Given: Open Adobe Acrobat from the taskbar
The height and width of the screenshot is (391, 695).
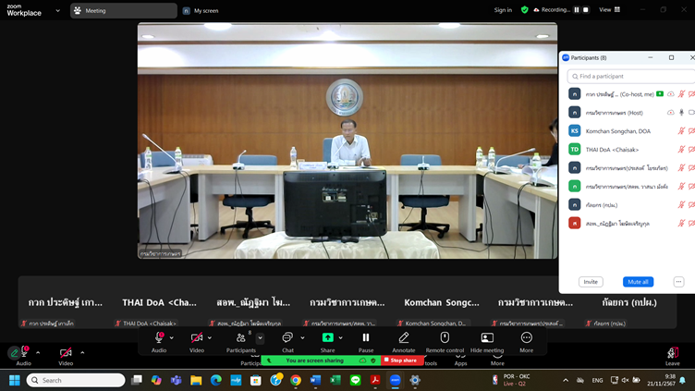Looking at the screenshot, I should pyautogui.click(x=375, y=380).
